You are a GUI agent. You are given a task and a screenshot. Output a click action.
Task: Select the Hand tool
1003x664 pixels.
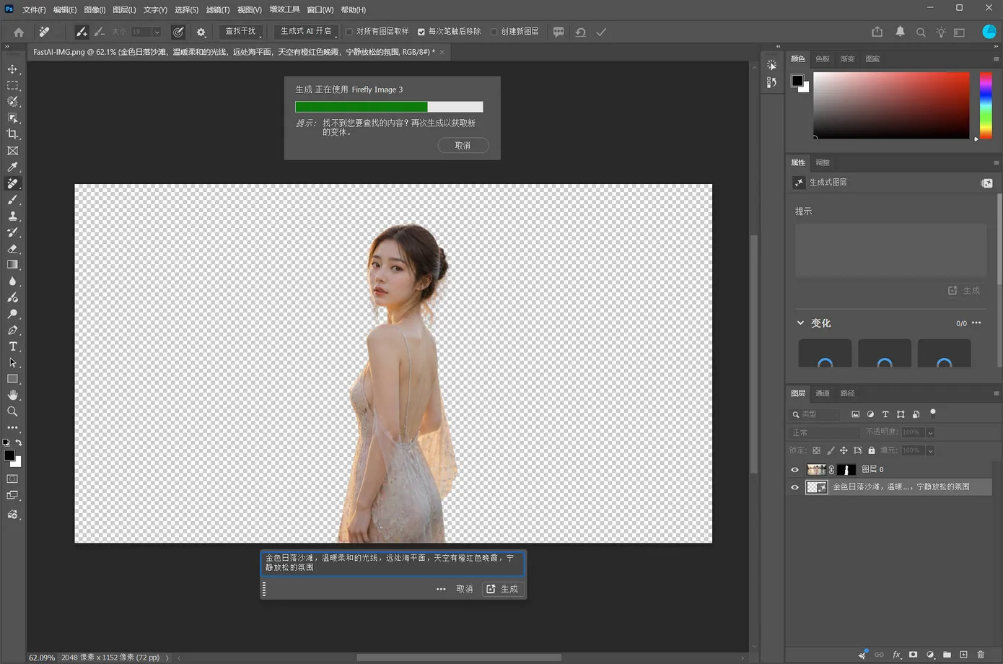click(12, 395)
